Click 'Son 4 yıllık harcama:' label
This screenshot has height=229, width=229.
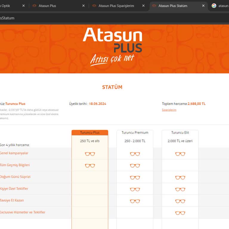15,145
